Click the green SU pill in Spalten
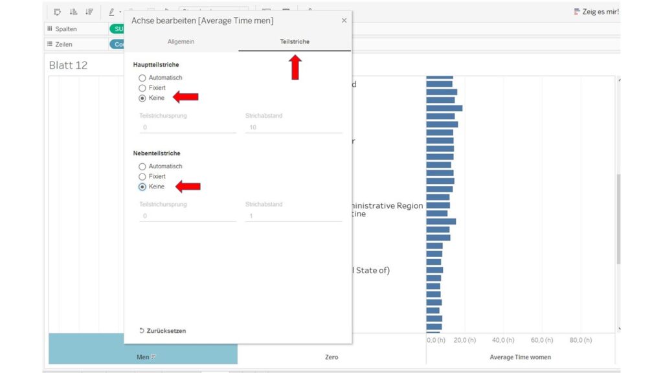663x373 pixels. tap(117, 28)
